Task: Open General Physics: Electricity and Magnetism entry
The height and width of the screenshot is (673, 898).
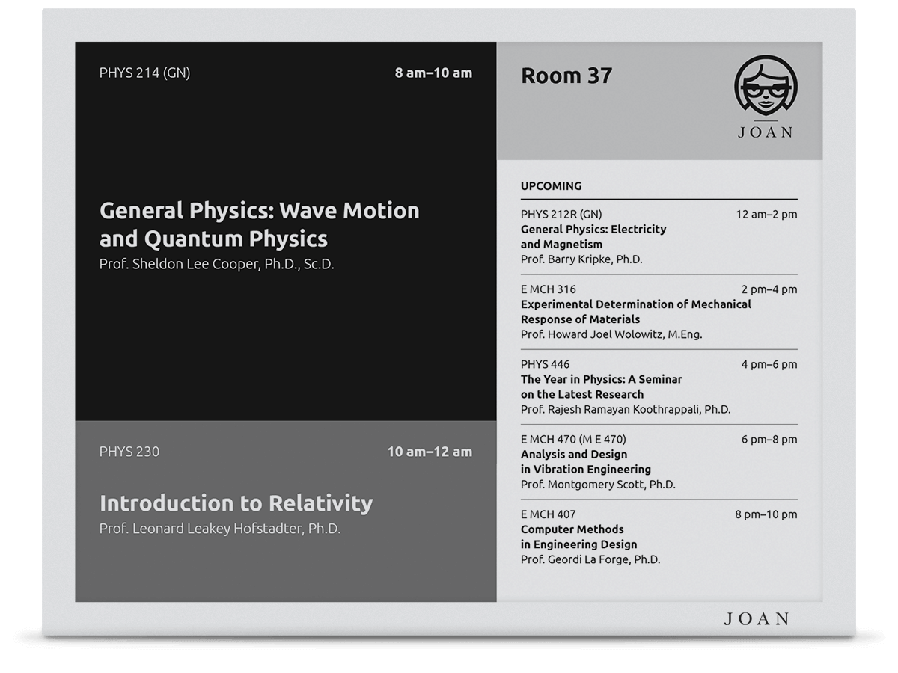Action: 593,237
